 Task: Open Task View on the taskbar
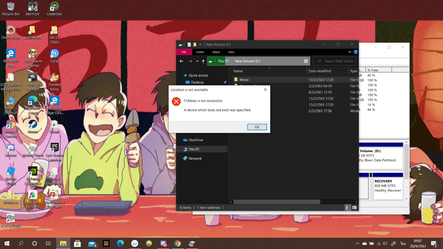[x=48, y=243]
